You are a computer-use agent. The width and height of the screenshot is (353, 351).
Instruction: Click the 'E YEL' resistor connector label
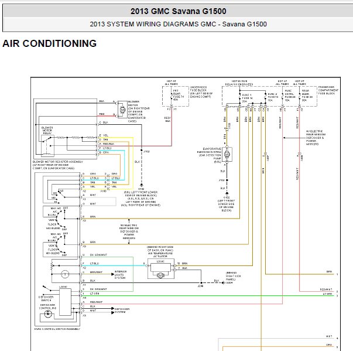click(104, 135)
